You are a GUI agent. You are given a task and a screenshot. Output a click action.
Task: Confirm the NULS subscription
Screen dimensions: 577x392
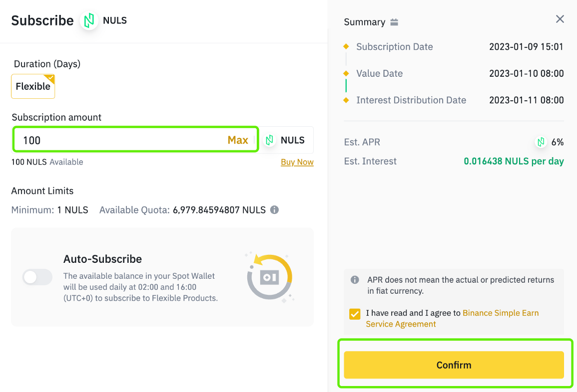coord(454,365)
